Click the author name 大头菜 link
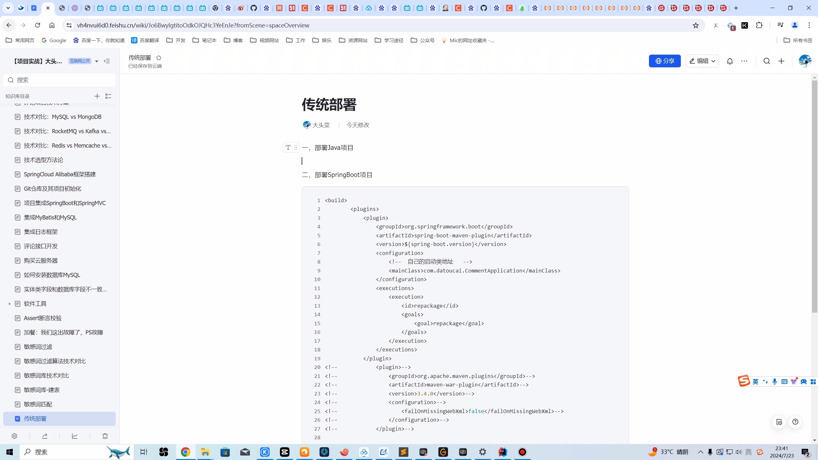 pos(321,125)
